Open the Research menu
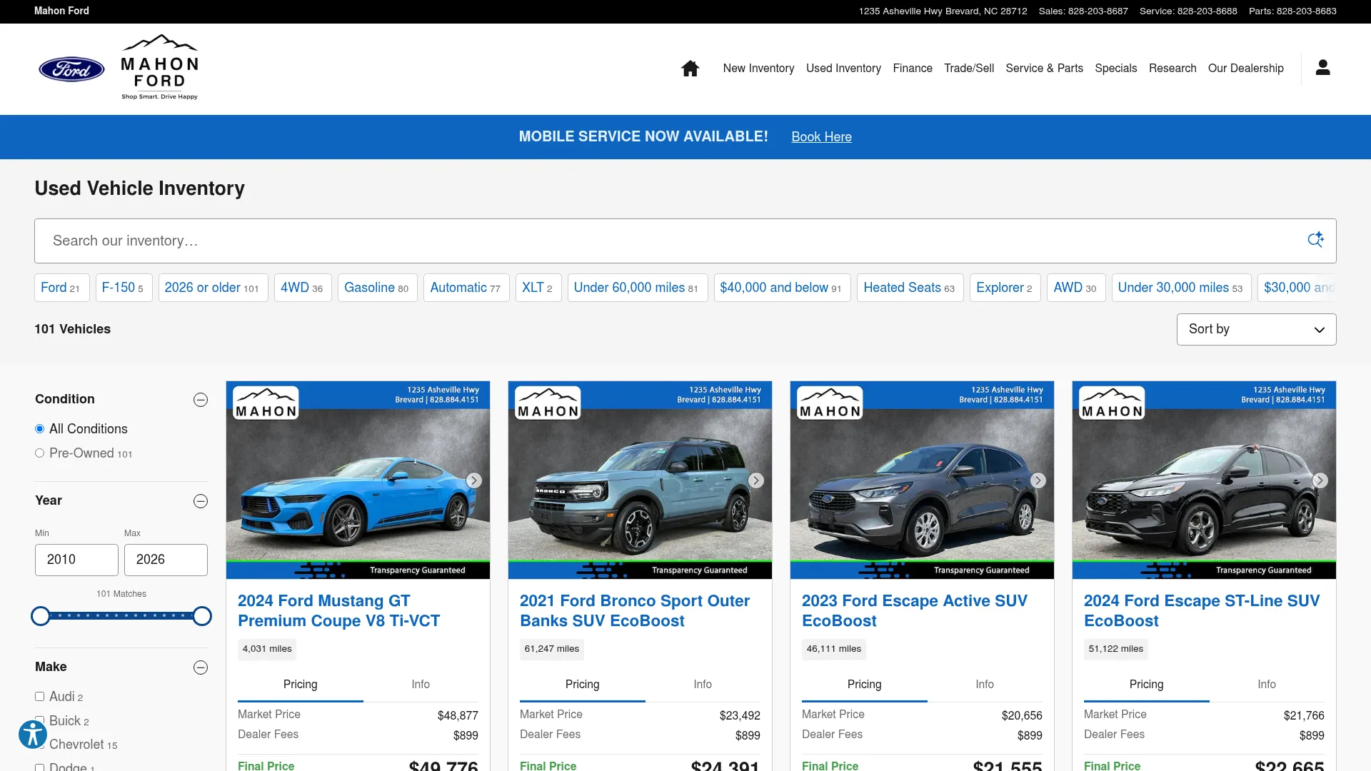1371x771 pixels. [1172, 69]
